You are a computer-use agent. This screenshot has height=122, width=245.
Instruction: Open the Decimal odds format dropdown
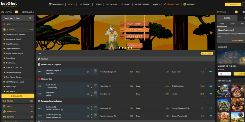(x=236, y=12)
